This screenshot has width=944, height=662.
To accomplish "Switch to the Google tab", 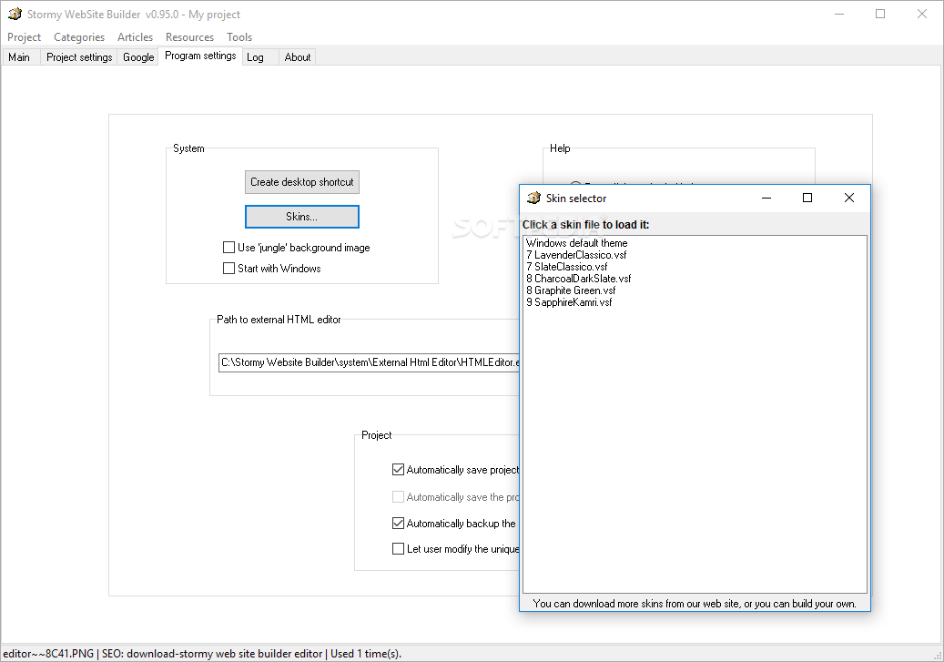I will coord(137,57).
